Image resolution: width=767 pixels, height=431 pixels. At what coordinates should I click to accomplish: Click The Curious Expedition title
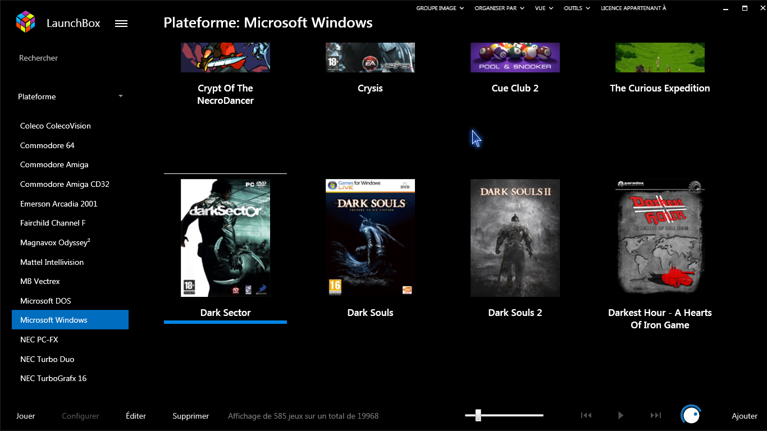(x=660, y=88)
